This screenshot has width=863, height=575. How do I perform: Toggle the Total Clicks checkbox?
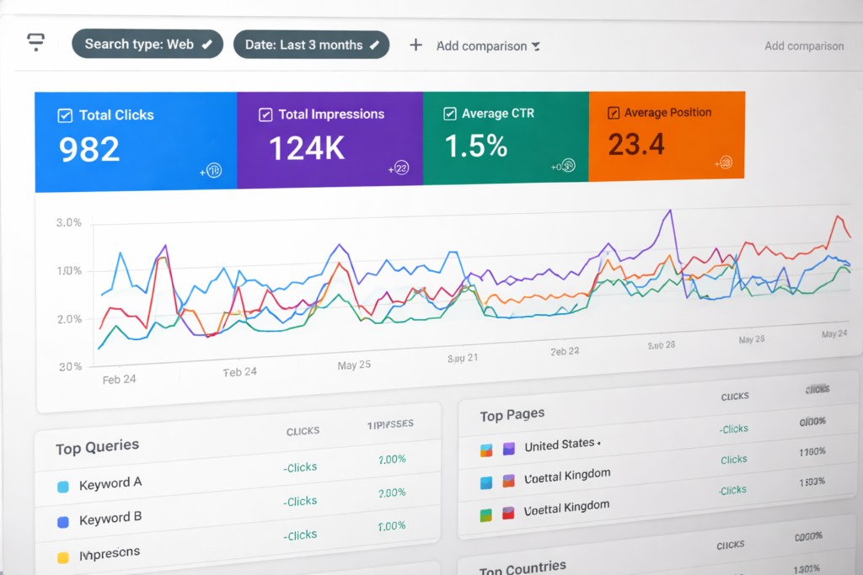point(65,115)
